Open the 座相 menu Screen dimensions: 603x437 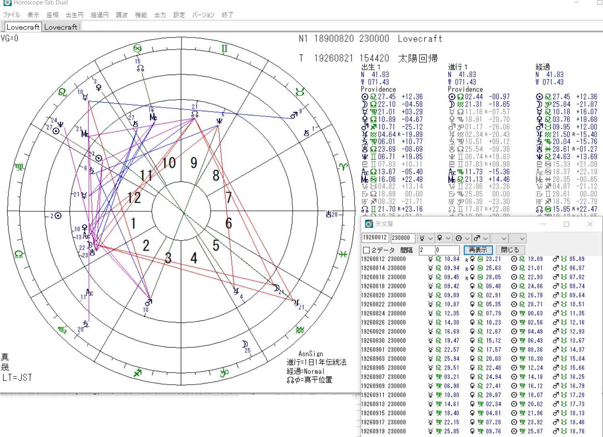pyautogui.click(x=52, y=15)
